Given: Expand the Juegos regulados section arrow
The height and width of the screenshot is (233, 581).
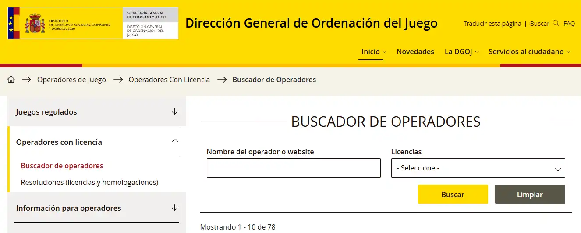Looking at the screenshot, I should pos(175,111).
